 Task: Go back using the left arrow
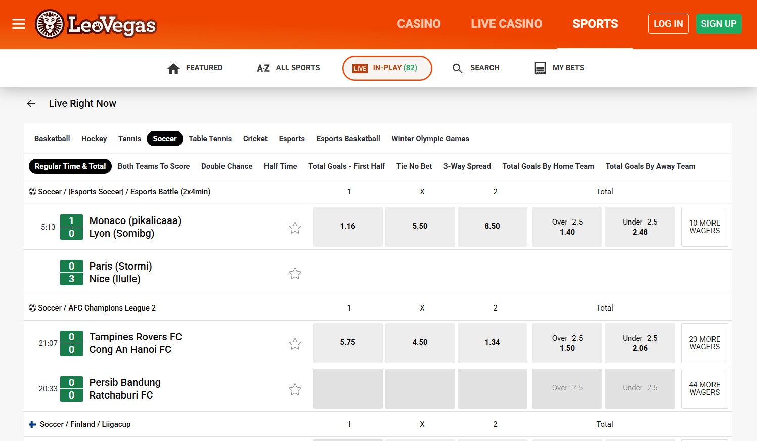(31, 103)
